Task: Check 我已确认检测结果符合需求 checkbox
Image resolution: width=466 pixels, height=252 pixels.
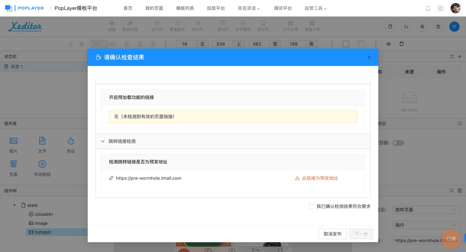Action: coord(311,206)
